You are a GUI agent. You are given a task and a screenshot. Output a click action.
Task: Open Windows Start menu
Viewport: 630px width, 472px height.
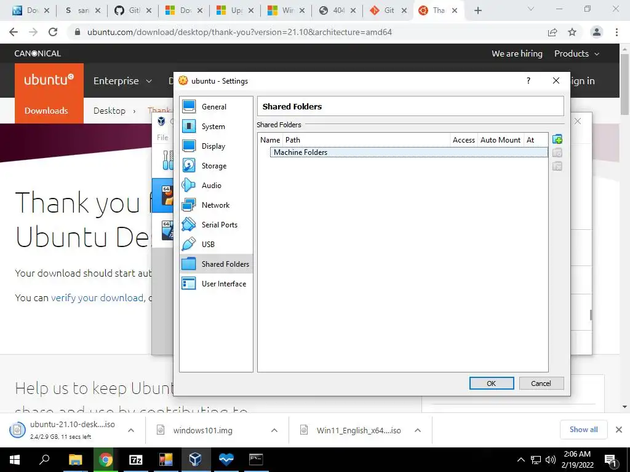pyautogui.click(x=15, y=460)
